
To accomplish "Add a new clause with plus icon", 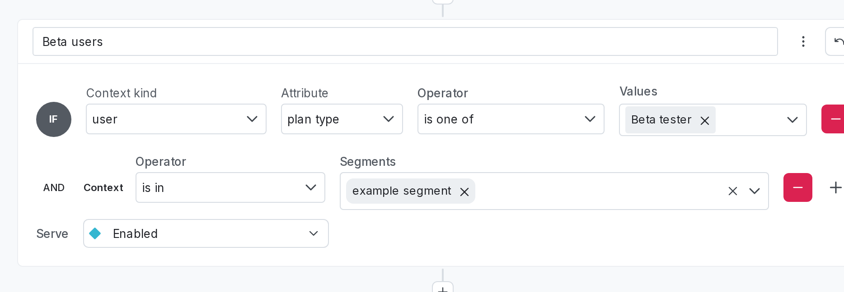I will click(835, 187).
